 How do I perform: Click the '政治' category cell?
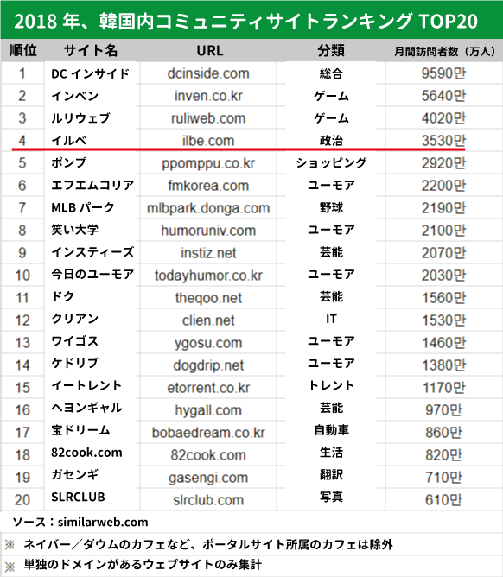pos(331,140)
